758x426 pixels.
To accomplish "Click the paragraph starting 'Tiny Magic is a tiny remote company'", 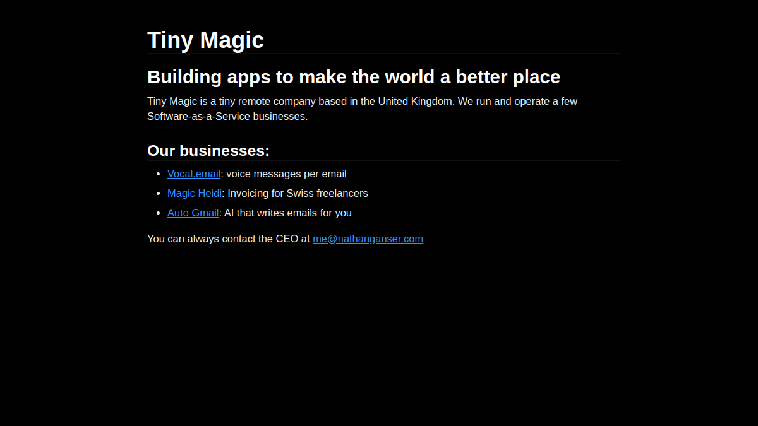I will click(x=363, y=109).
